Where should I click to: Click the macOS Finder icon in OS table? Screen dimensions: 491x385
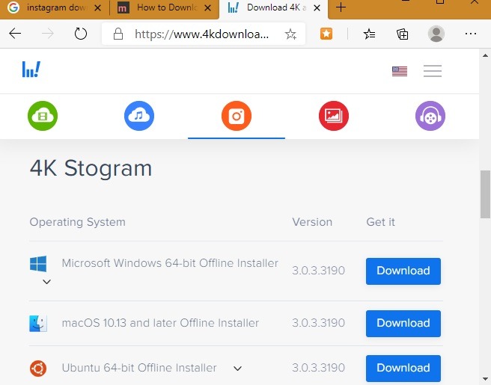38,324
